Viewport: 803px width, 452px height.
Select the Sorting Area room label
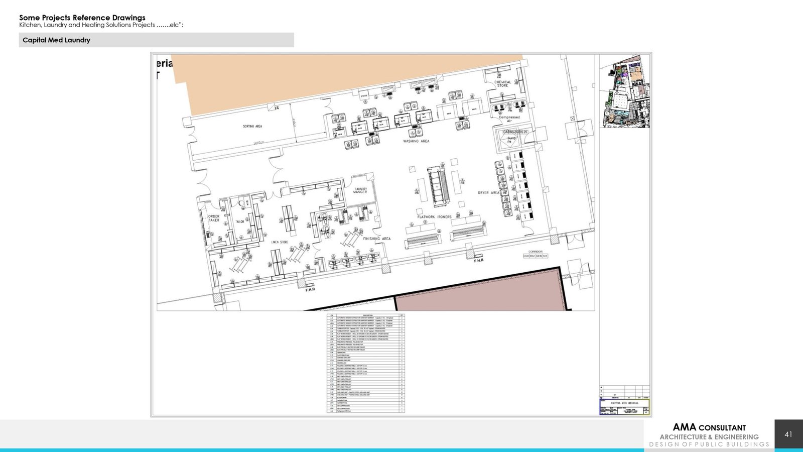pyautogui.click(x=252, y=127)
